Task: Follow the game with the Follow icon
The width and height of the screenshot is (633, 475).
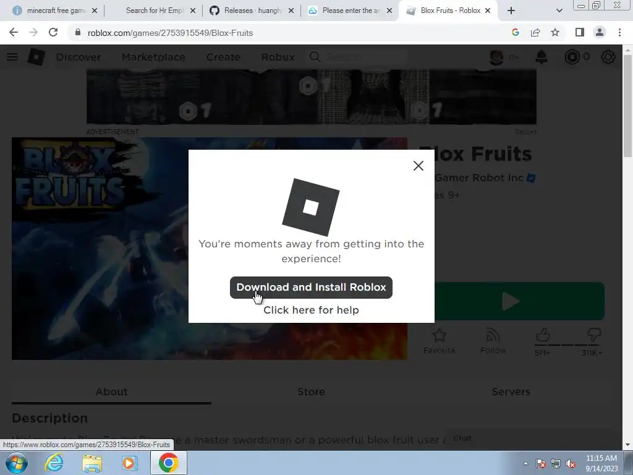Action: (x=493, y=341)
